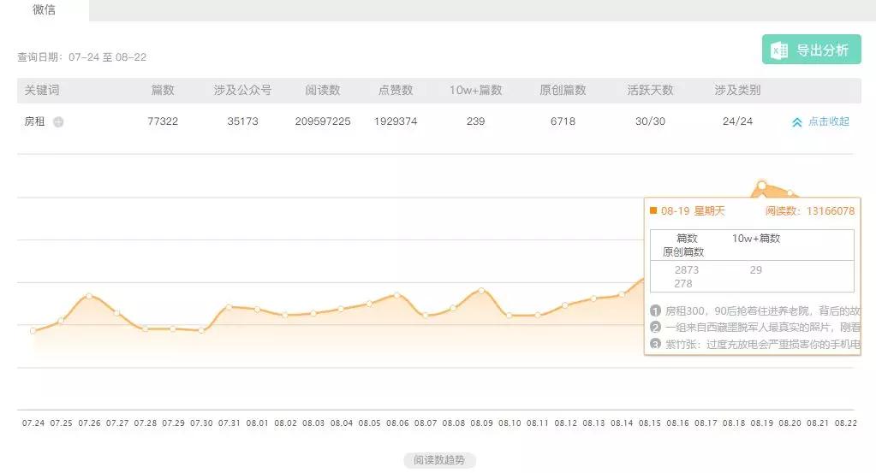Open tooltip article 2 西藏墨脱军人 link

[x=762, y=327]
